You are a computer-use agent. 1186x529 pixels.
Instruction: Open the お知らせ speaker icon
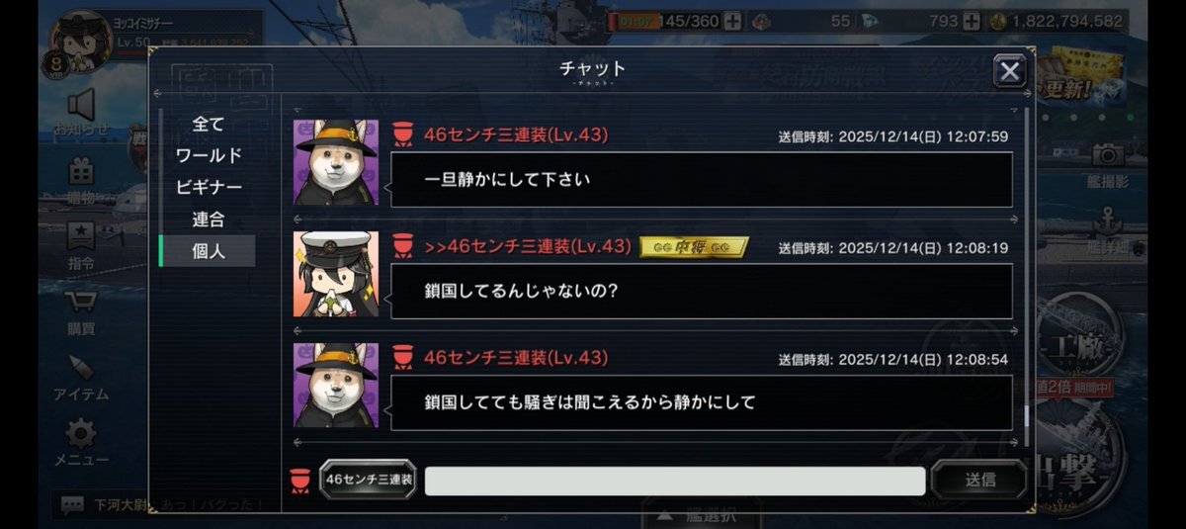point(81,105)
